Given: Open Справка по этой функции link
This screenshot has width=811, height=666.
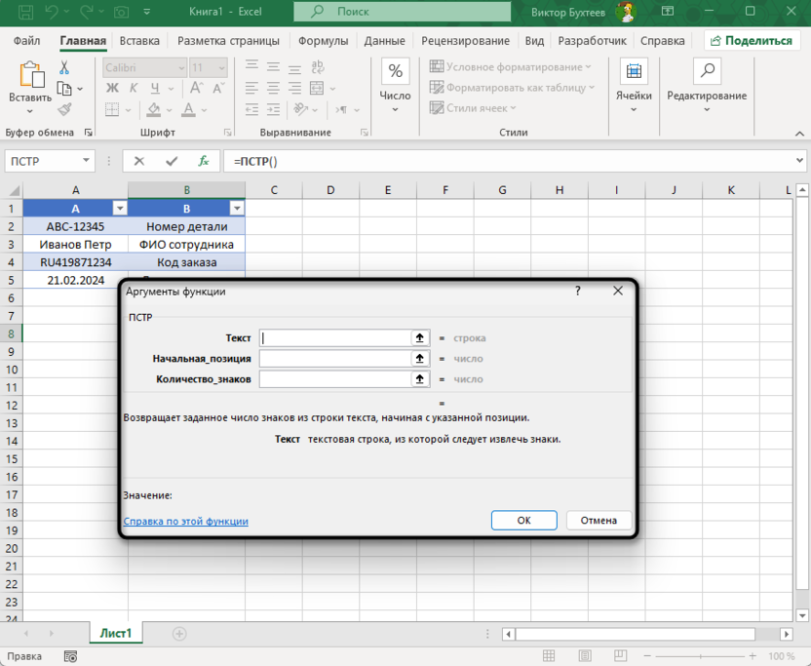Looking at the screenshot, I should click(185, 522).
